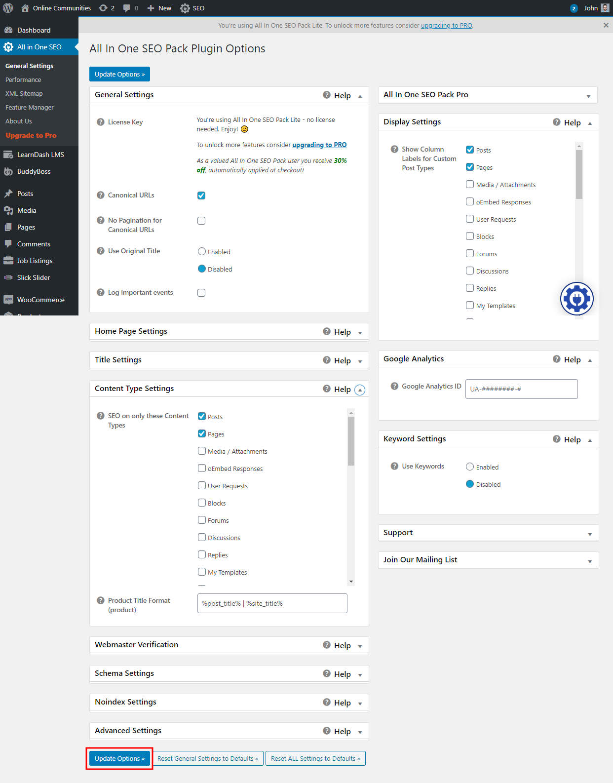
Task: Click Reset ALL Settings to Defaults
Action: coord(315,758)
